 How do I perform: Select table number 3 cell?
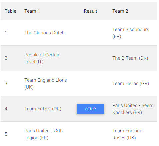(x=6, y=83)
